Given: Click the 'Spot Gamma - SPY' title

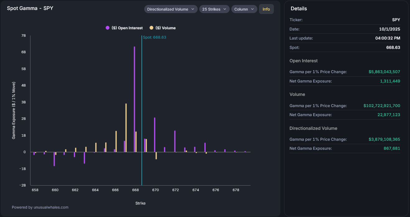Looking at the screenshot, I should coord(30,8).
